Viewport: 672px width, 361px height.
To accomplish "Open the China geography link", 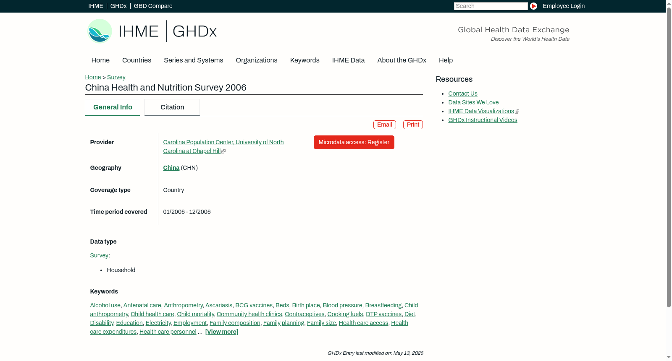I will pos(171,168).
